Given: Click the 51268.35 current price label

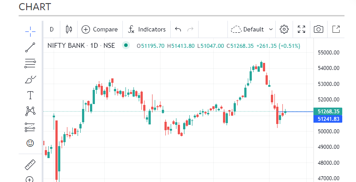Looking at the screenshot, I should pos(329,111).
